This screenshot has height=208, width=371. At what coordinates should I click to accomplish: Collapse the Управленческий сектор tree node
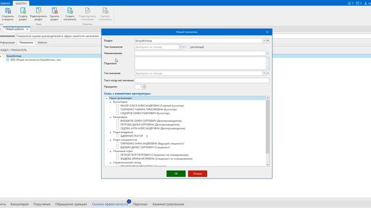(x=110, y=163)
